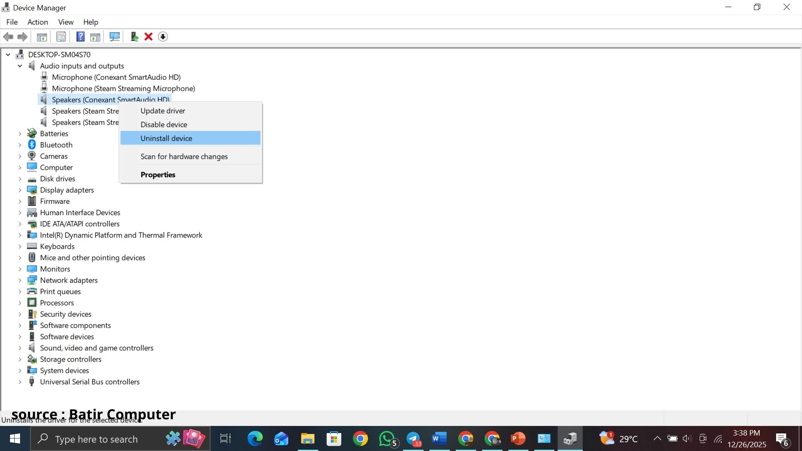
Task: Click the volume speaker tray icon
Action: 687,438
